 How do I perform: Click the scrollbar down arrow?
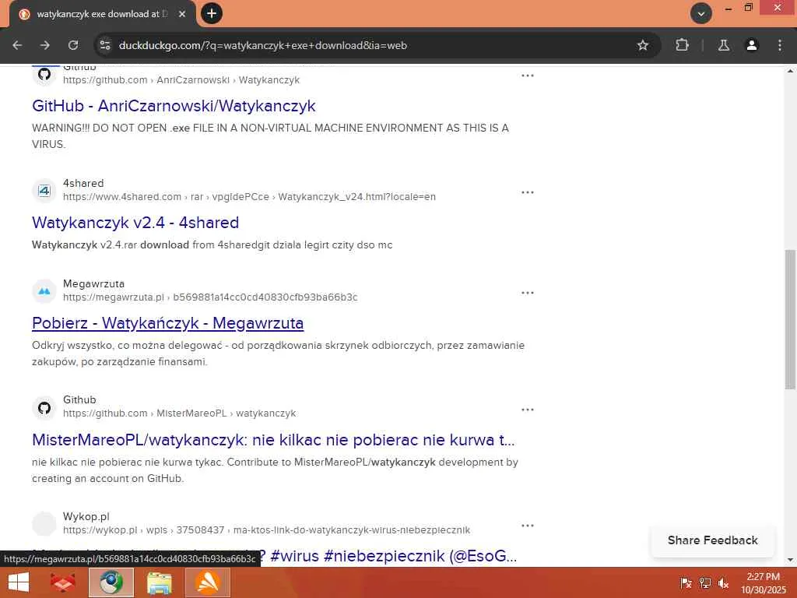click(790, 560)
